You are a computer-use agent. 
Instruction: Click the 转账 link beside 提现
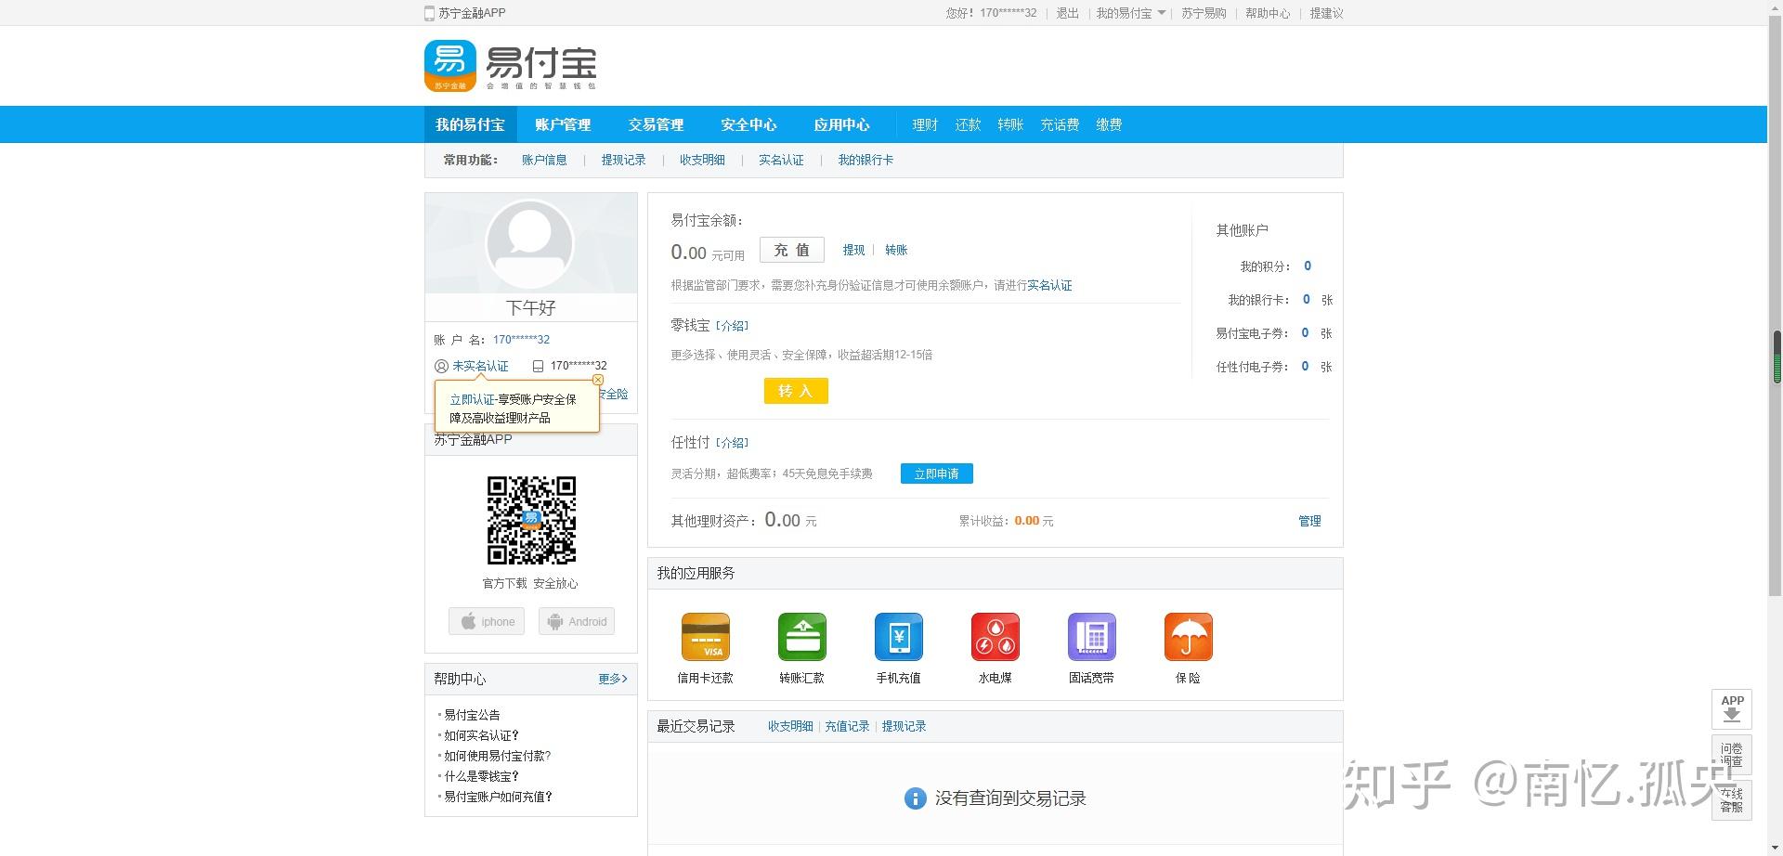896,250
